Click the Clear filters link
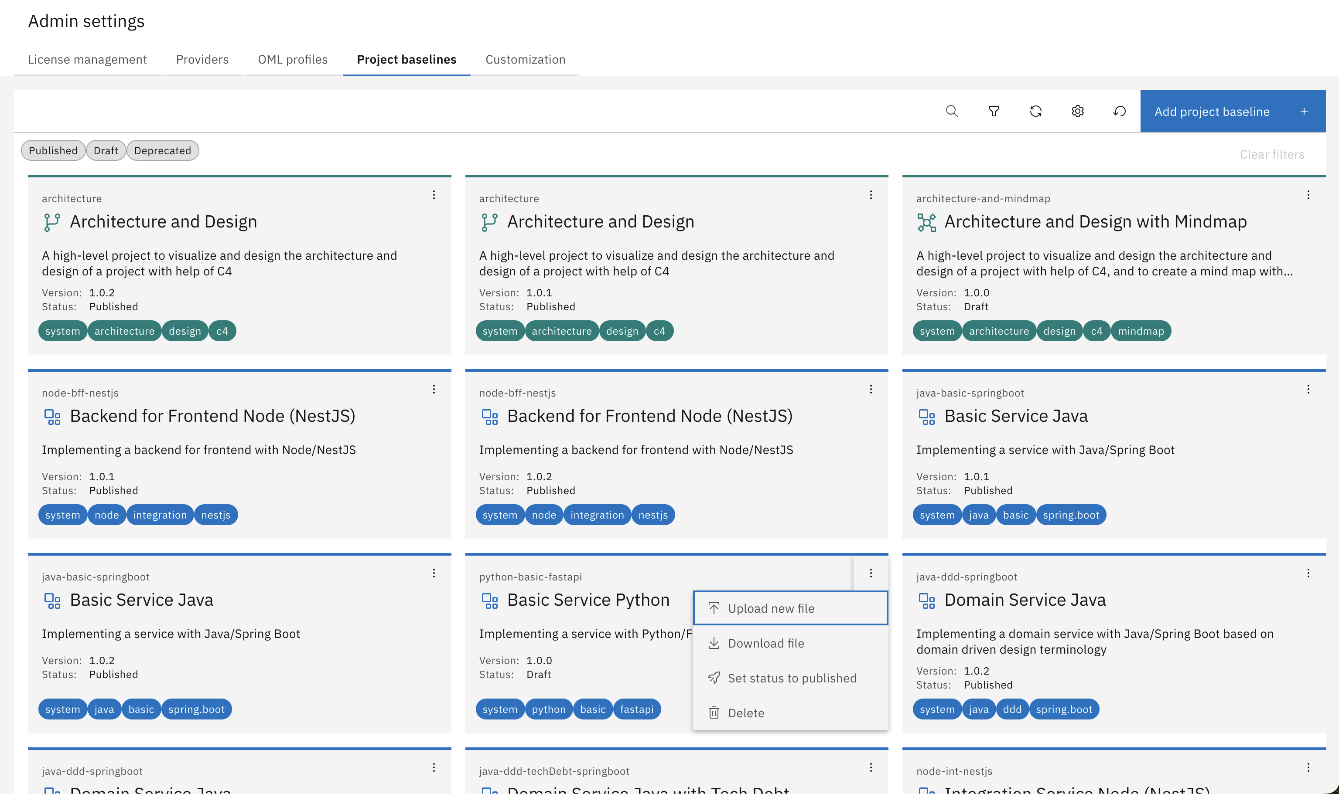Screen dimensions: 1339x794 (x=1272, y=155)
